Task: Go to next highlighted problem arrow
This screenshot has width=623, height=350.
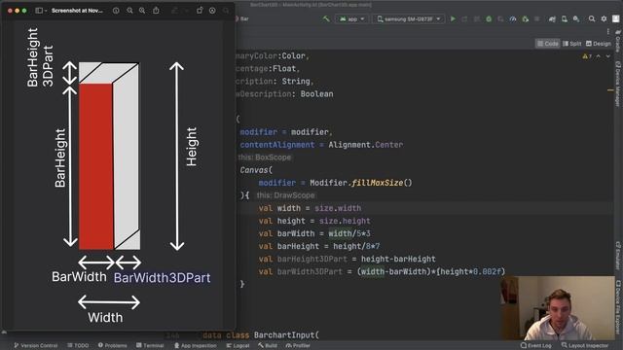Action: (x=607, y=56)
